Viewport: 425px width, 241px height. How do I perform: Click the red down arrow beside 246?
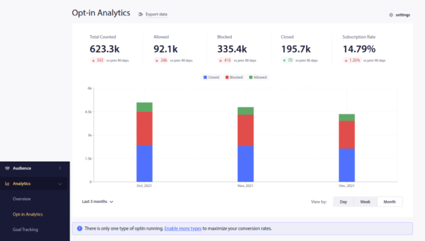click(x=157, y=61)
